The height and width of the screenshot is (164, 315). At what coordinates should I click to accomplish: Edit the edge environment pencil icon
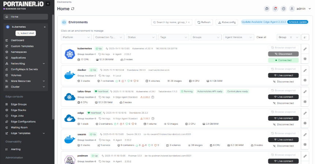pos(305,113)
